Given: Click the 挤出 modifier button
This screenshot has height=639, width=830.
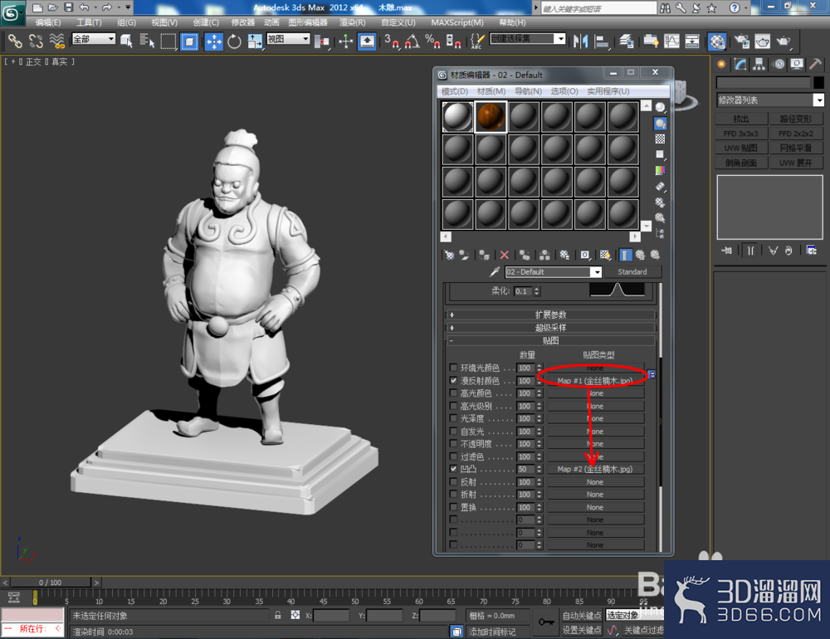Looking at the screenshot, I should coord(741,119).
